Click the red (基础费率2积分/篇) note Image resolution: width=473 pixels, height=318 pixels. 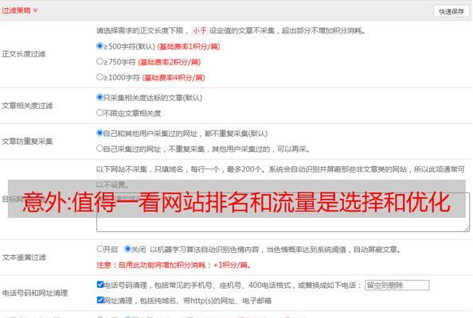pyautogui.click(x=170, y=62)
